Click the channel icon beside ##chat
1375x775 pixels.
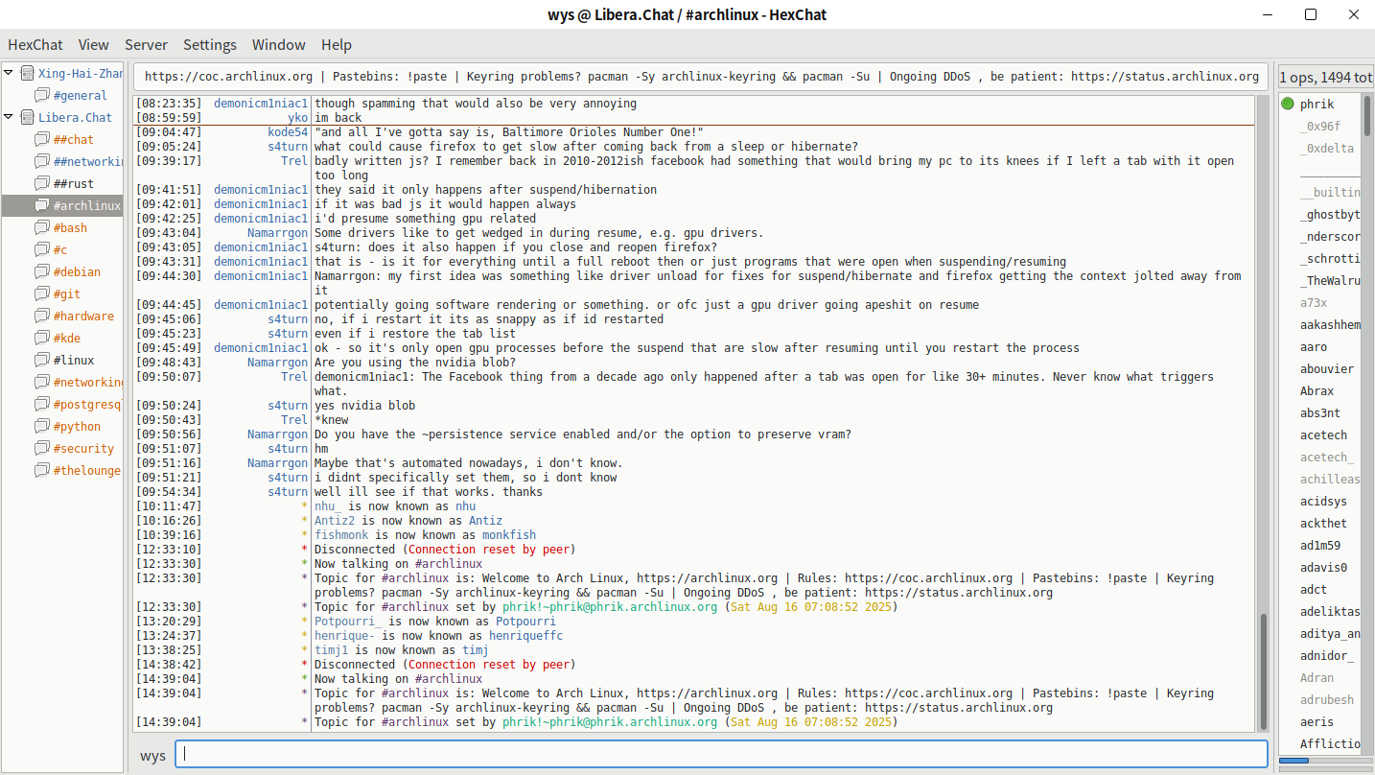point(42,140)
